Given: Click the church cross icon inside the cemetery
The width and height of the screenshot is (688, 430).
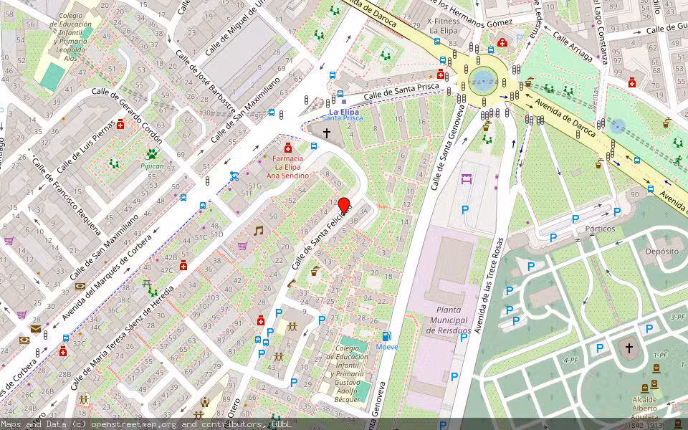Looking at the screenshot, I should 629,348.
